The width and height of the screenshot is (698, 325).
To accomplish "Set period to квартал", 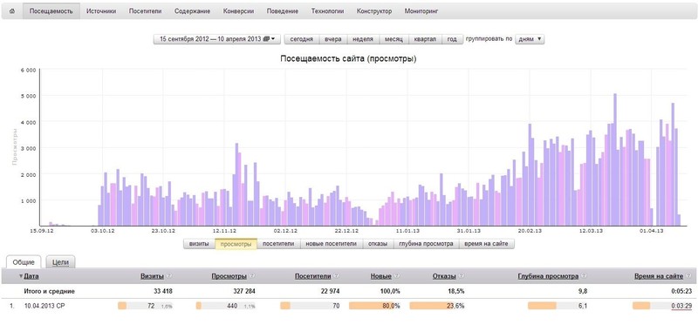I will point(425,39).
